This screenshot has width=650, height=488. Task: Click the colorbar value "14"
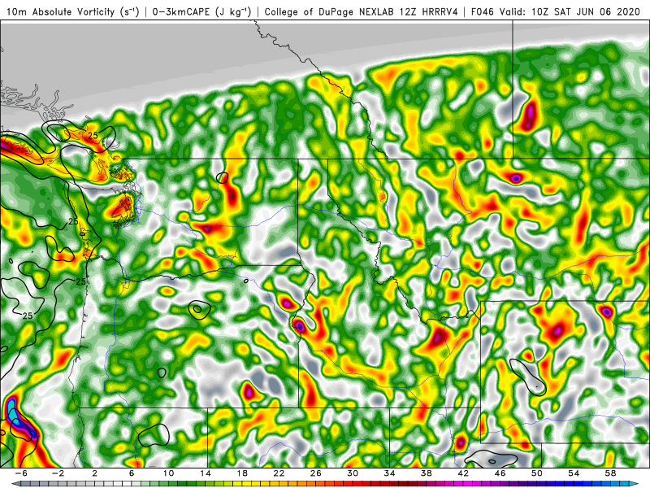click(206, 473)
